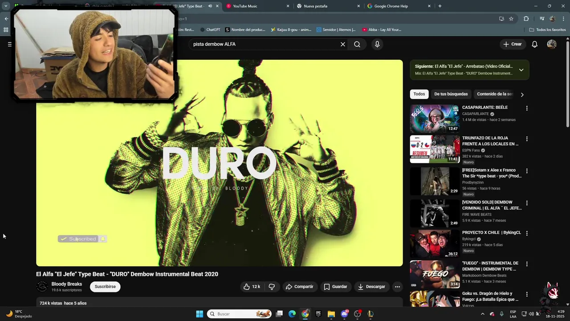Switch to the Nueva pestaña tab

point(326,6)
